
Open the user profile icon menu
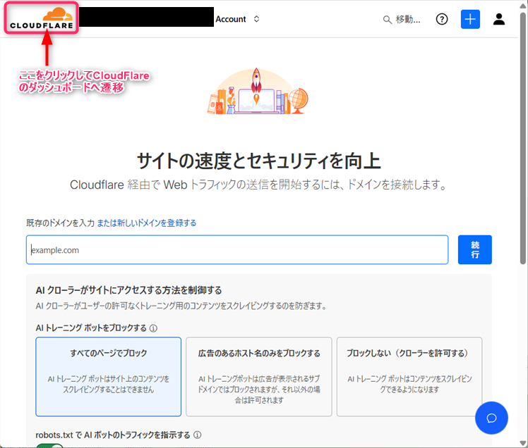pyautogui.click(x=499, y=20)
